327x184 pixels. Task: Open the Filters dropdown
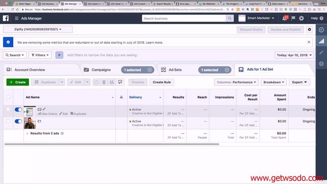tap(40, 55)
